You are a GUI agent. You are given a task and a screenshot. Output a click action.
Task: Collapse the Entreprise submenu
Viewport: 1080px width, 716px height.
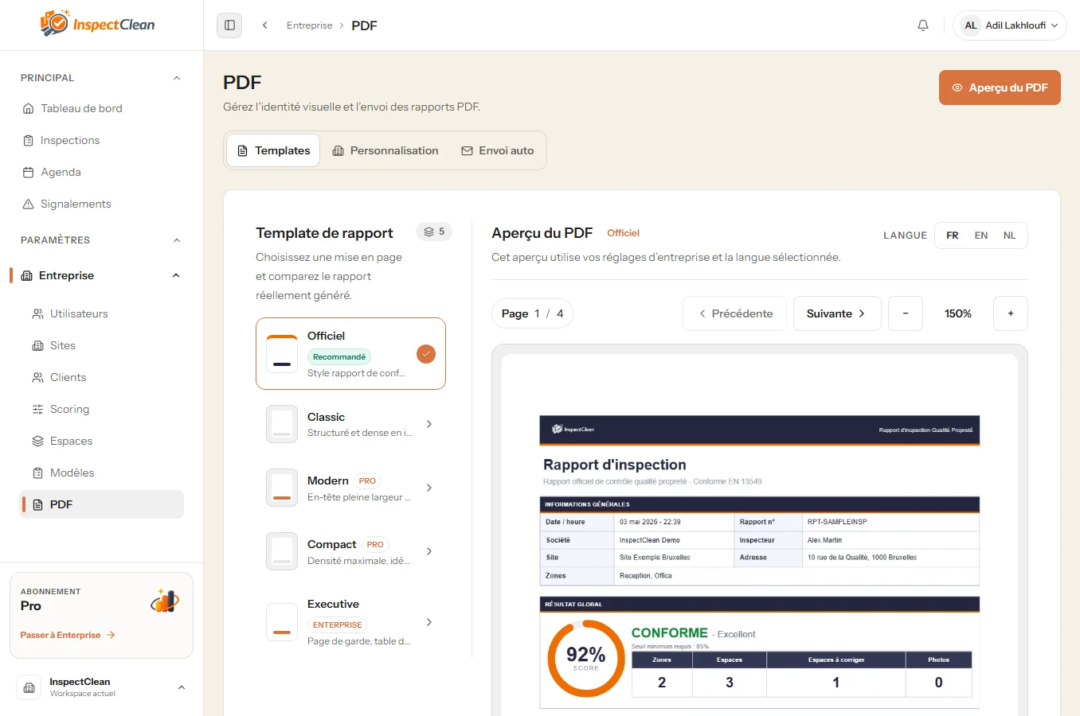click(176, 275)
